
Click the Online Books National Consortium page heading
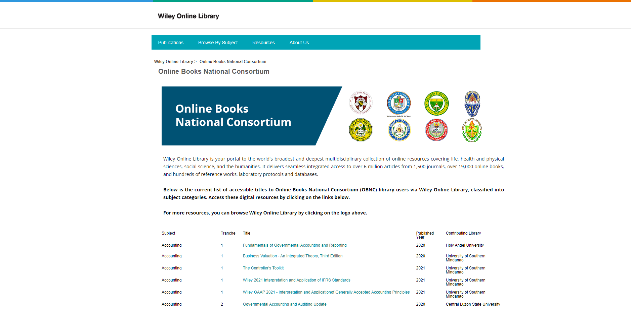[214, 71]
